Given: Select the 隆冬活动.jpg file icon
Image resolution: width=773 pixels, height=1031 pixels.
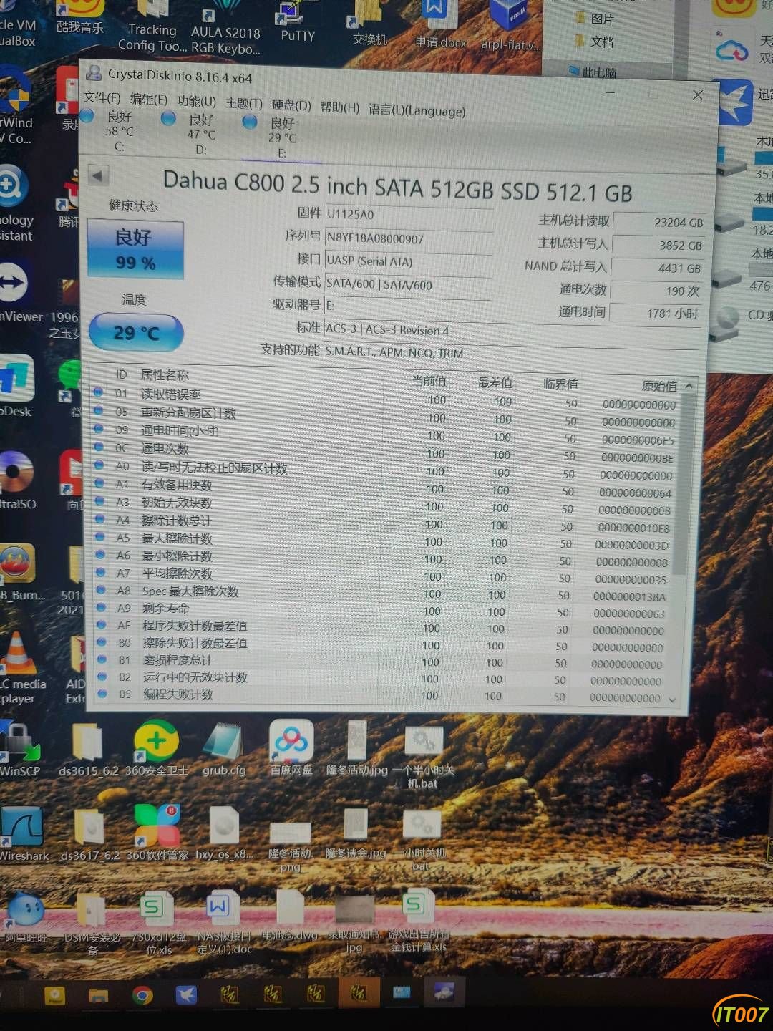Looking at the screenshot, I should coord(356,749).
